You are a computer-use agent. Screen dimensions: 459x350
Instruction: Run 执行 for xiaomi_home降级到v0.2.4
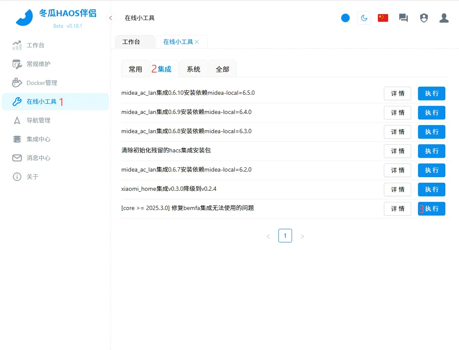pos(432,190)
